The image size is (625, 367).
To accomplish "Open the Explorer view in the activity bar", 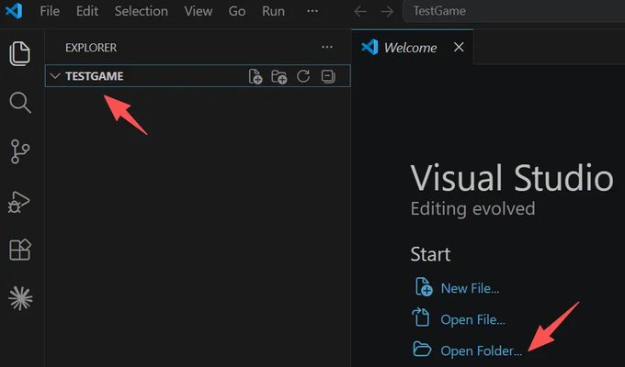I will (20, 53).
